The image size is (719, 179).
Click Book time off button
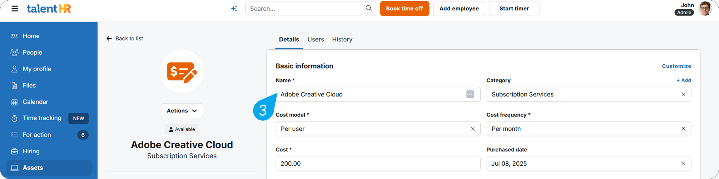click(404, 8)
